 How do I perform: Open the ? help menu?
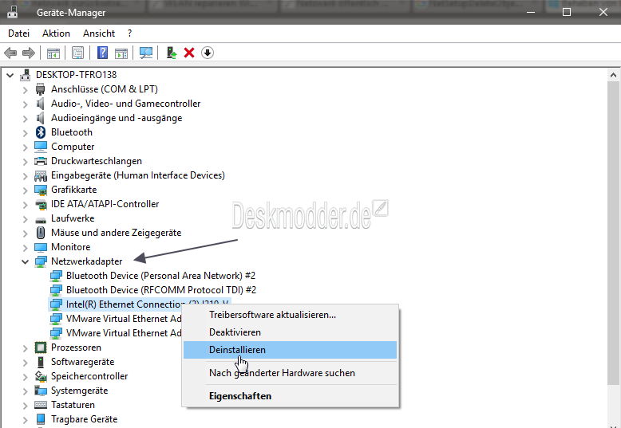click(129, 33)
